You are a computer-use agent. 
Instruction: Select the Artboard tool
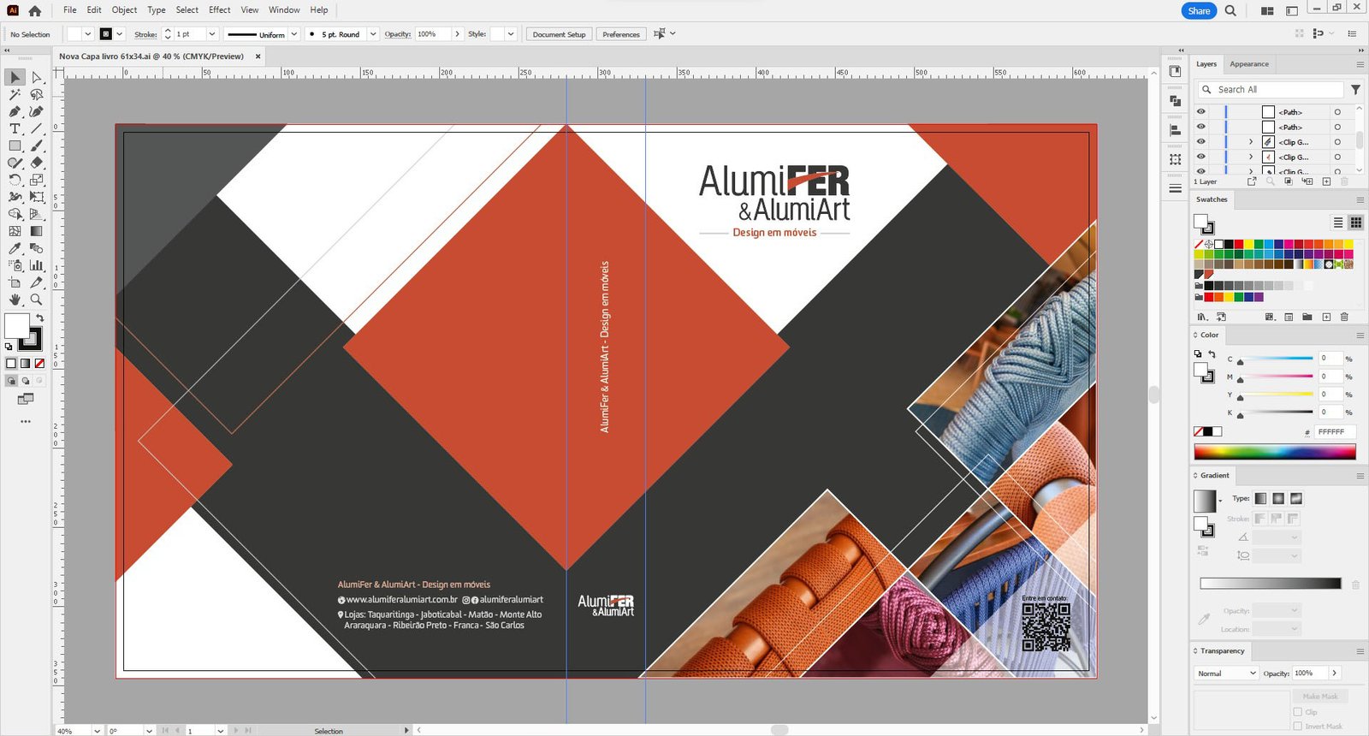coord(15,282)
